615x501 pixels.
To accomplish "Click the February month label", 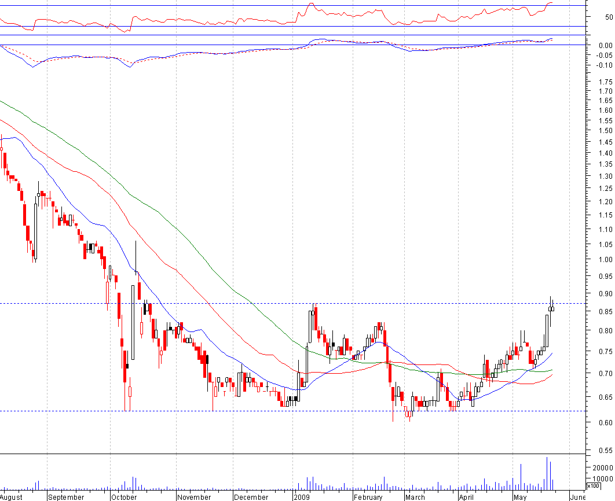I will click(368, 497).
